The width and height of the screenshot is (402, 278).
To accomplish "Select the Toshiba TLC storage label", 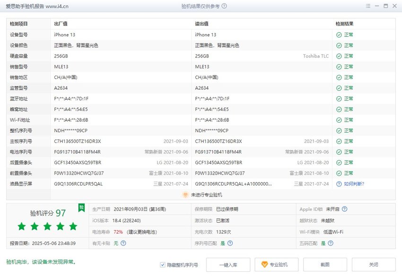I will coord(316,56).
